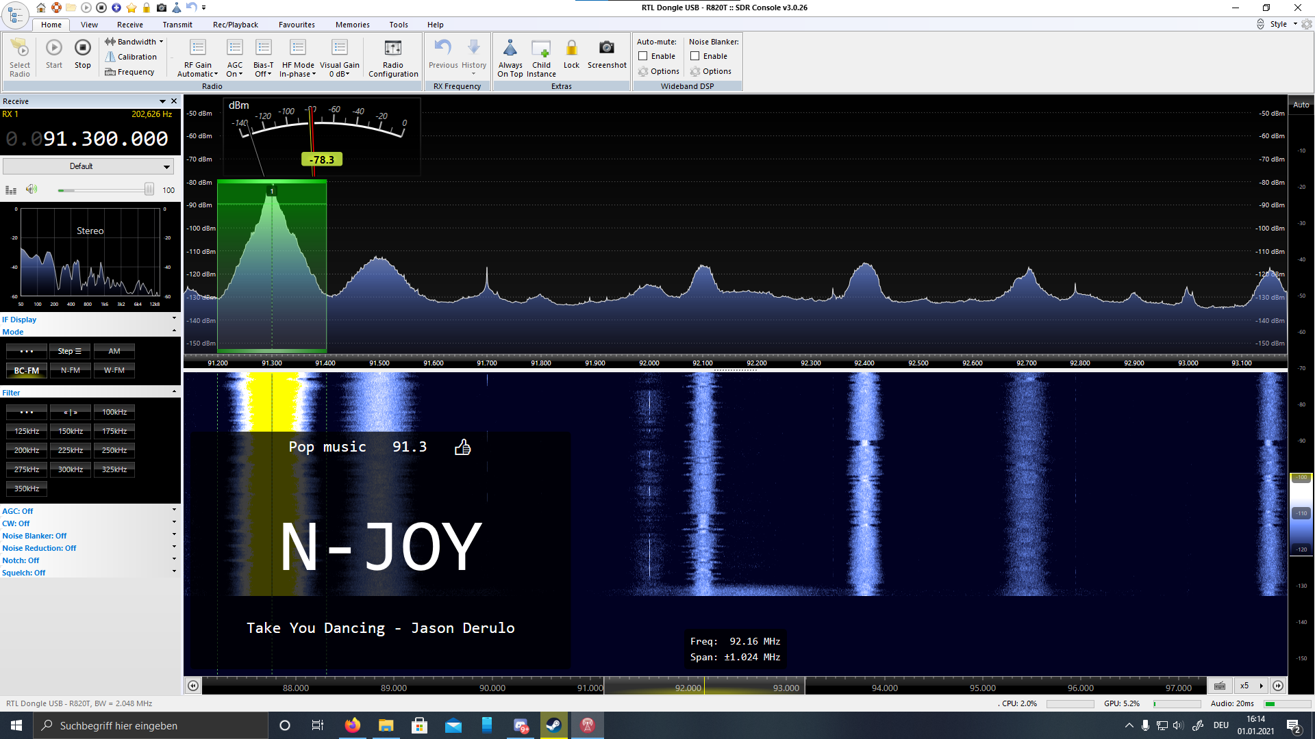
Task: Mute audio with speaker icon
Action: click(x=32, y=190)
